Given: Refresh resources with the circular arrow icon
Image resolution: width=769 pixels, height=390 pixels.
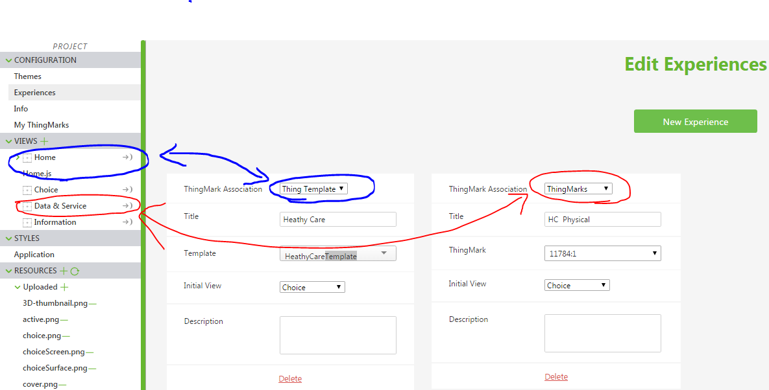Looking at the screenshot, I should pos(75,271).
